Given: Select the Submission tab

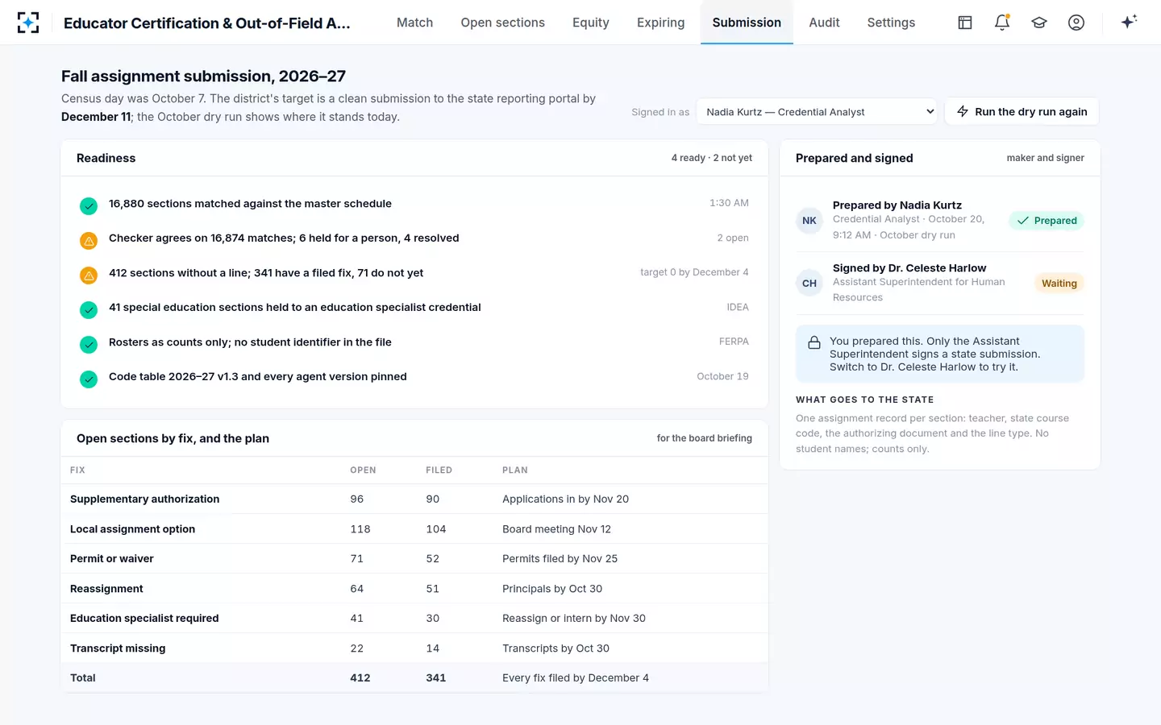Looking at the screenshot, I should (747, 23).
